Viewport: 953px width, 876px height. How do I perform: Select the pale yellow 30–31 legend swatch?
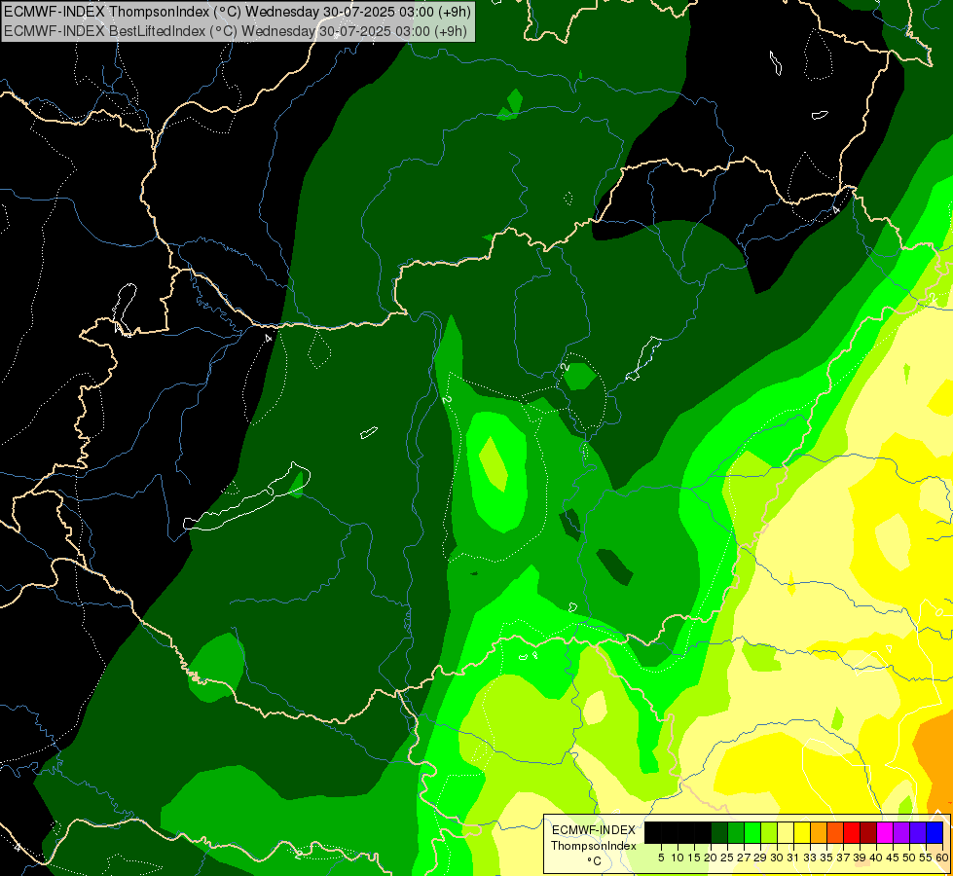pyautogui.click(x=786, y=832)
